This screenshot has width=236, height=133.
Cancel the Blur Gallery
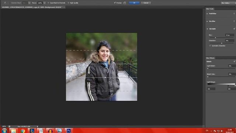[x=146, y=3]
